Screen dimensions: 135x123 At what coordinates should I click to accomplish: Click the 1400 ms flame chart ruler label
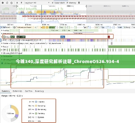[x=81, y=25]
